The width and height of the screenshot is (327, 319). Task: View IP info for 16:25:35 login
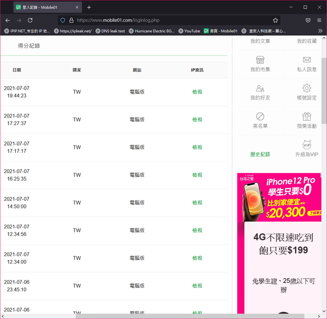click(x=197, y=175)
